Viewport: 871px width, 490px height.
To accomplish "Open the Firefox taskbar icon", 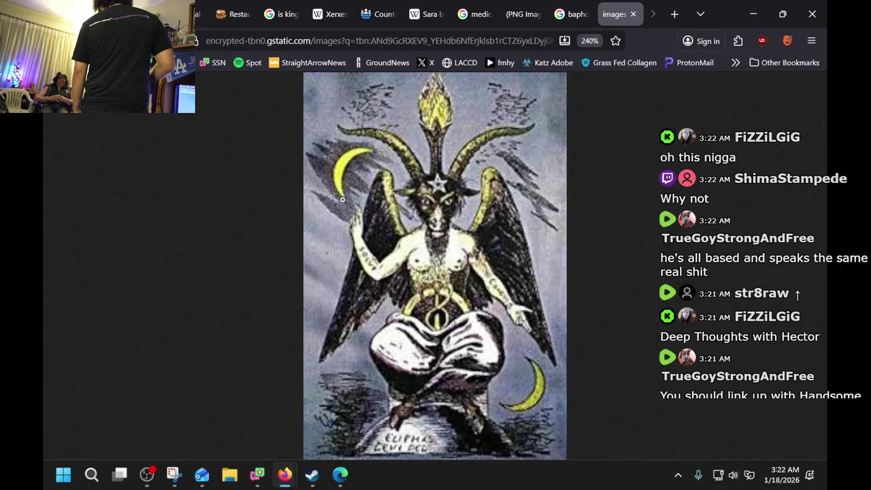I will (284, 474).
